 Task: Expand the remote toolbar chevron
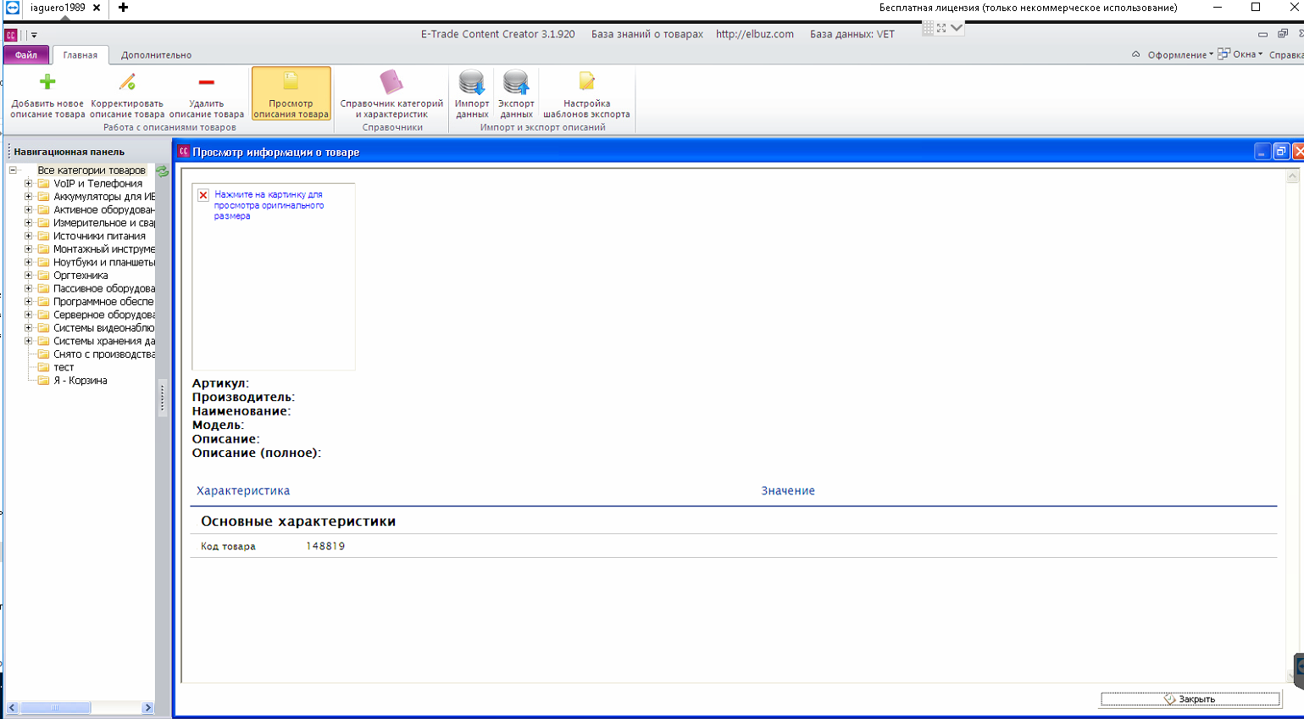(957, 28)
